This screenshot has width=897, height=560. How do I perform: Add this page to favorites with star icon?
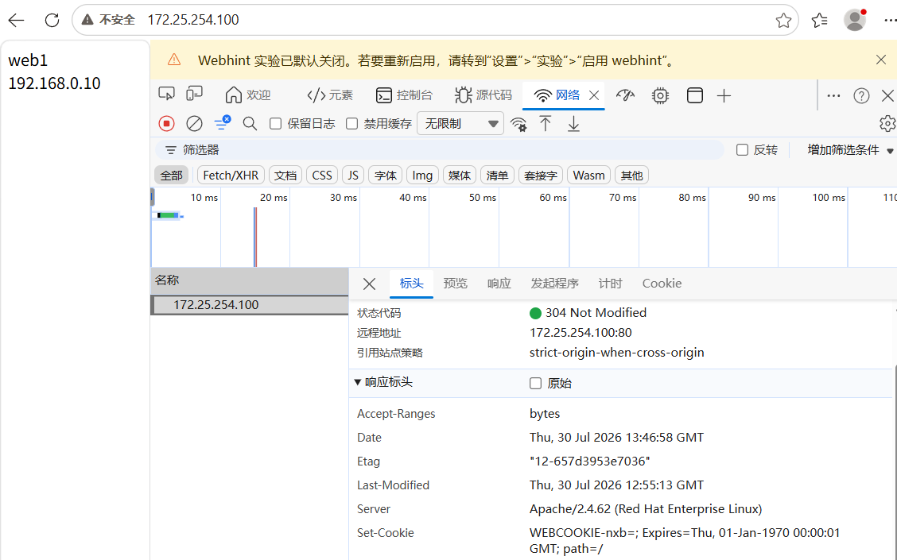(x=783, y=21)
